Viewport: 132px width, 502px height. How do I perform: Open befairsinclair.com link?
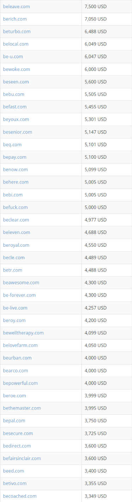22,458
